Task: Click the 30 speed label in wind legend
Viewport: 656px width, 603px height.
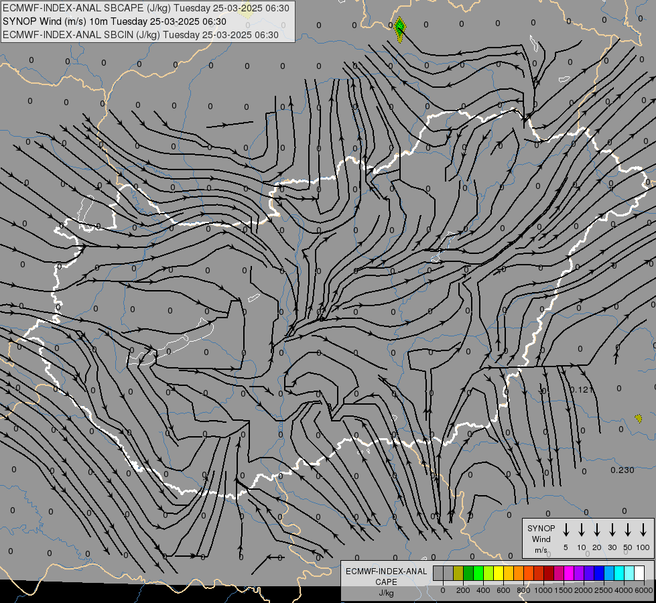Action: point(612,547)
